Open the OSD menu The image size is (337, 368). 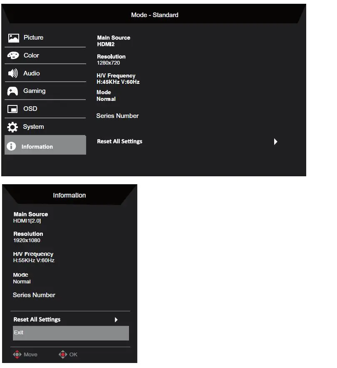45,109
